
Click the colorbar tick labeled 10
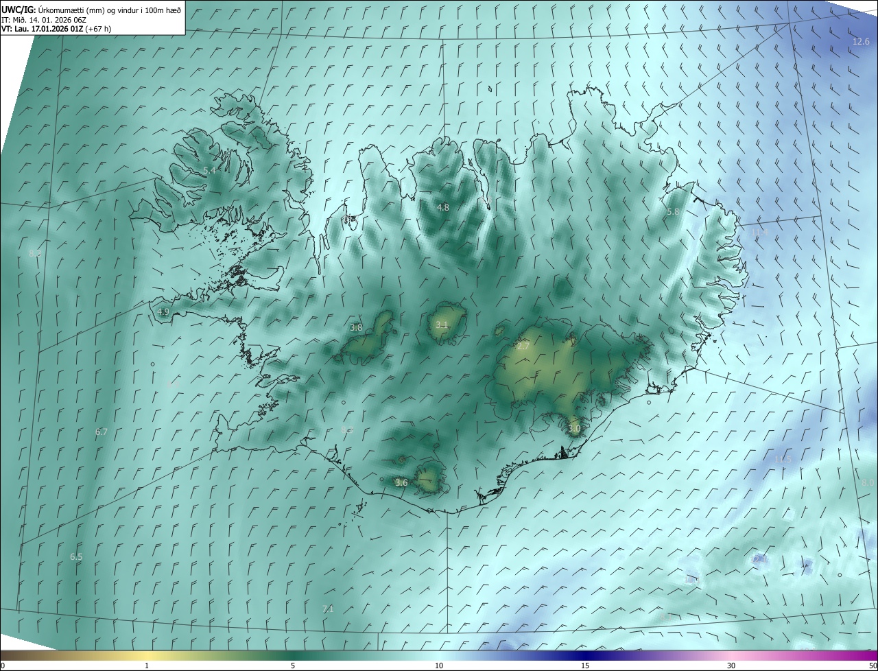(x=439, y=666)
